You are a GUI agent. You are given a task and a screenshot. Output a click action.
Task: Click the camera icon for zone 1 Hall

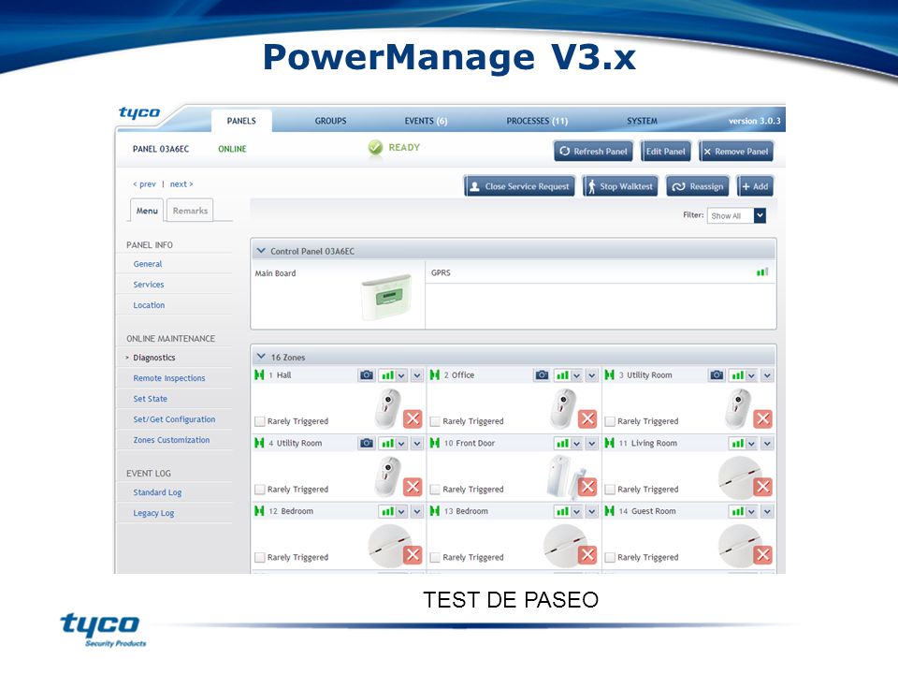point(367,375)
